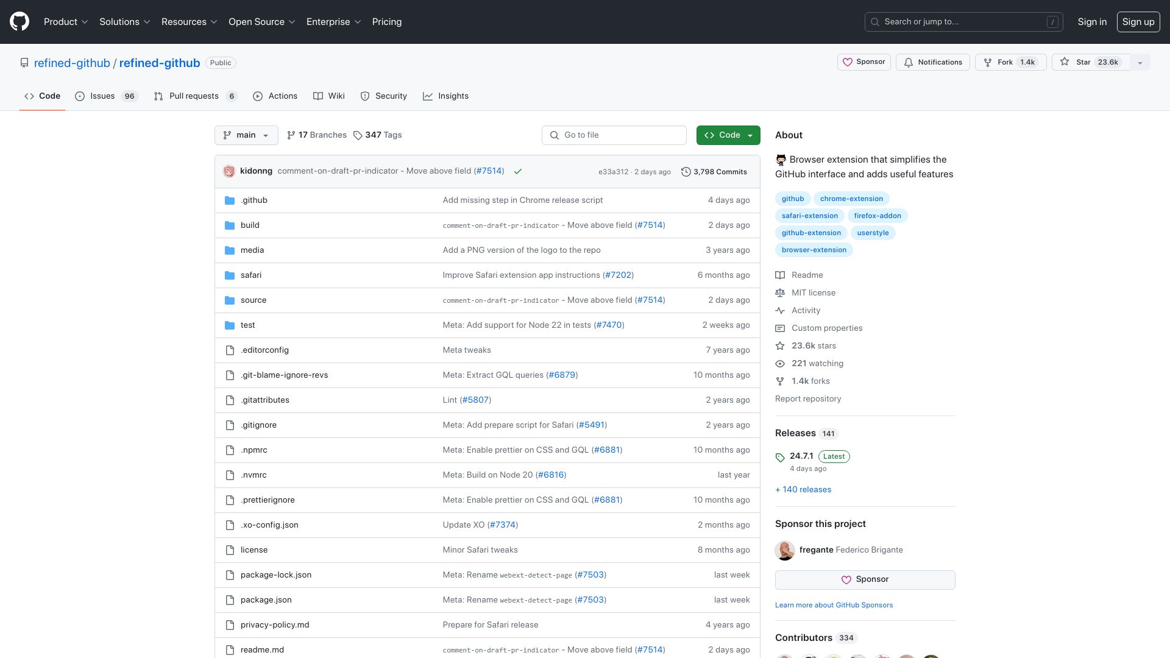Click the GitHub Octocat logo
The width and height of the screenshot is (1170, 658).
(x=19, y=22)
